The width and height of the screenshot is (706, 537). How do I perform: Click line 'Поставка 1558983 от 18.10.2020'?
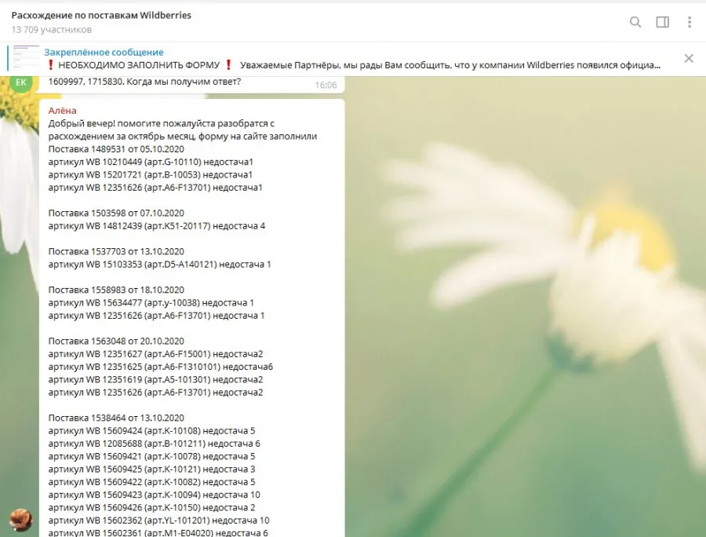coord(116,290)
